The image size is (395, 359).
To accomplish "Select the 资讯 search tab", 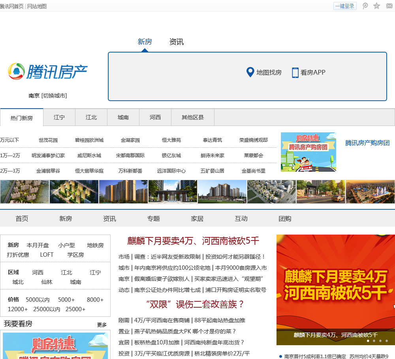I will click(177, 41).
